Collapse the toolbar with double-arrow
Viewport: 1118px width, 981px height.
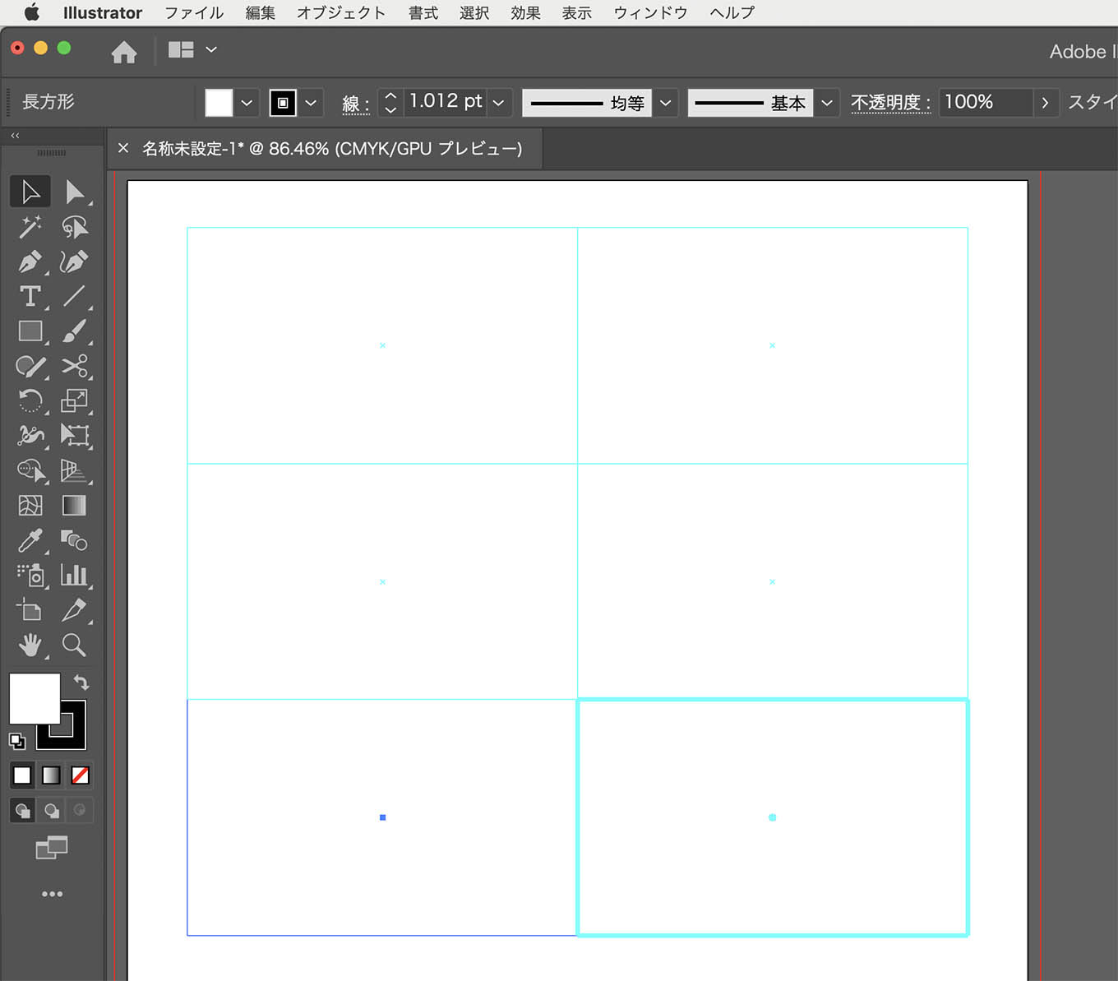pos(15,135)
